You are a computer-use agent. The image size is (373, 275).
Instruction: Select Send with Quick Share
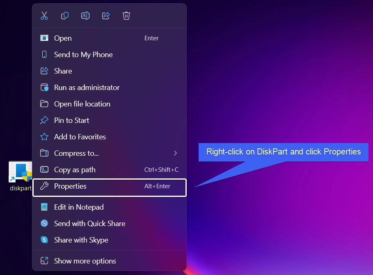coord(110,224)
